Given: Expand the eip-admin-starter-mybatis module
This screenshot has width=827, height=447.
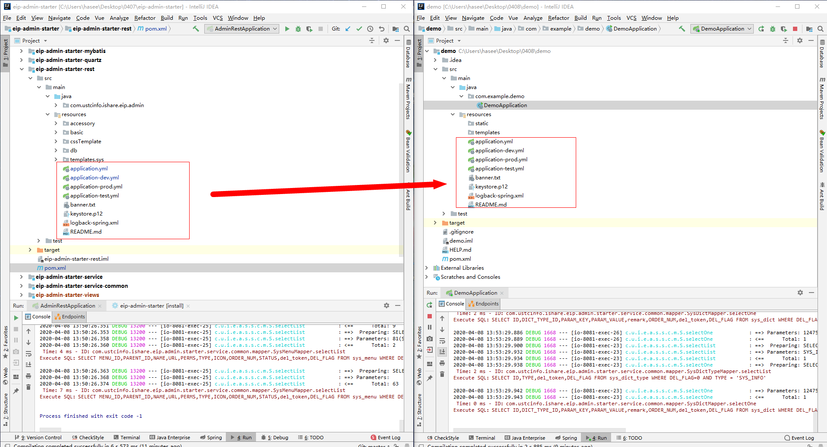Looking at the screenshot, I should click(21, 51).
